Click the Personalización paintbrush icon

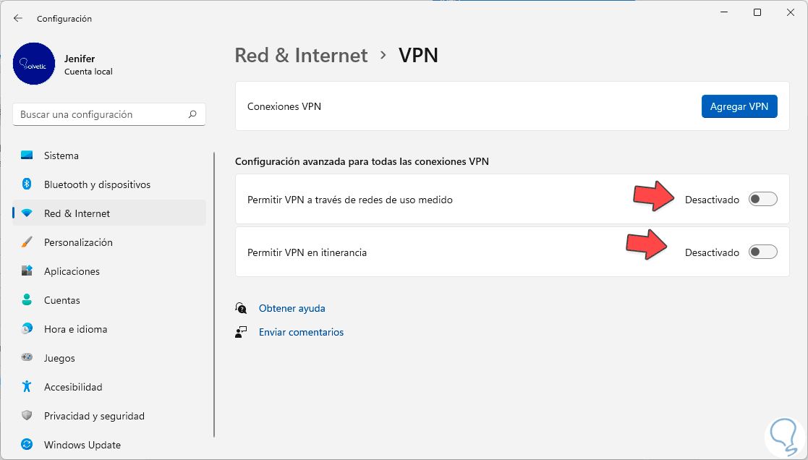27,242
